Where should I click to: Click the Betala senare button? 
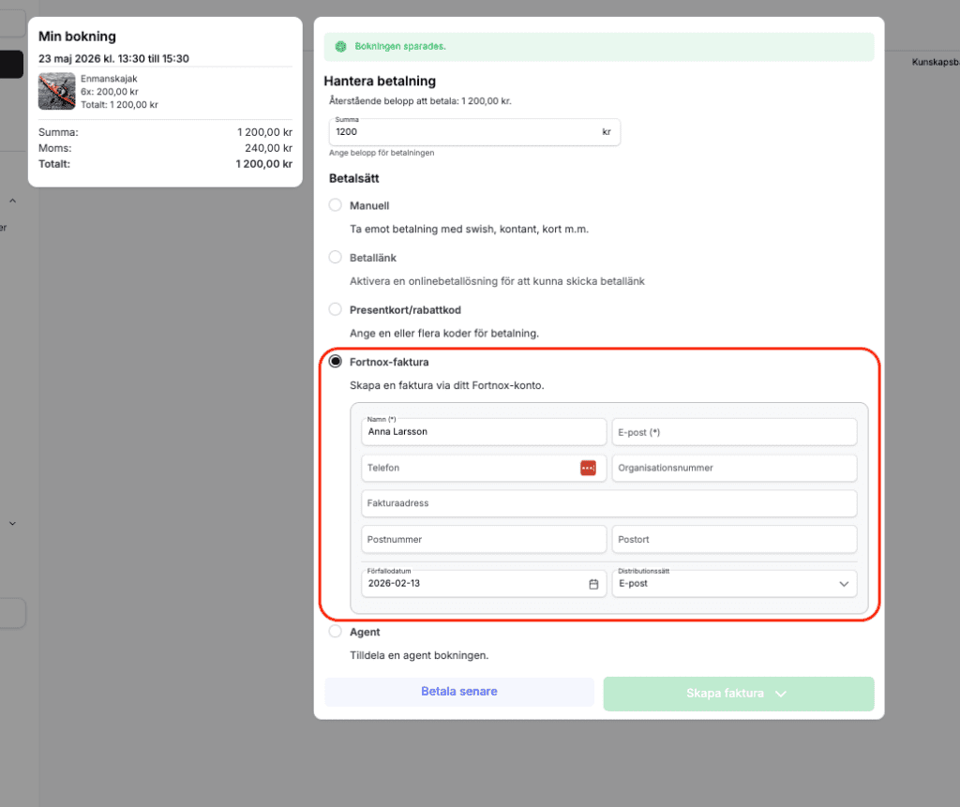459,692
